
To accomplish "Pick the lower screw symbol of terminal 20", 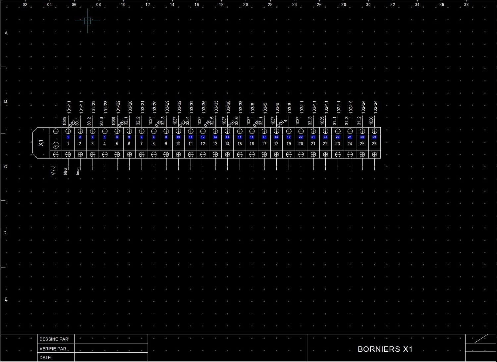I will [x=301, y=154].
